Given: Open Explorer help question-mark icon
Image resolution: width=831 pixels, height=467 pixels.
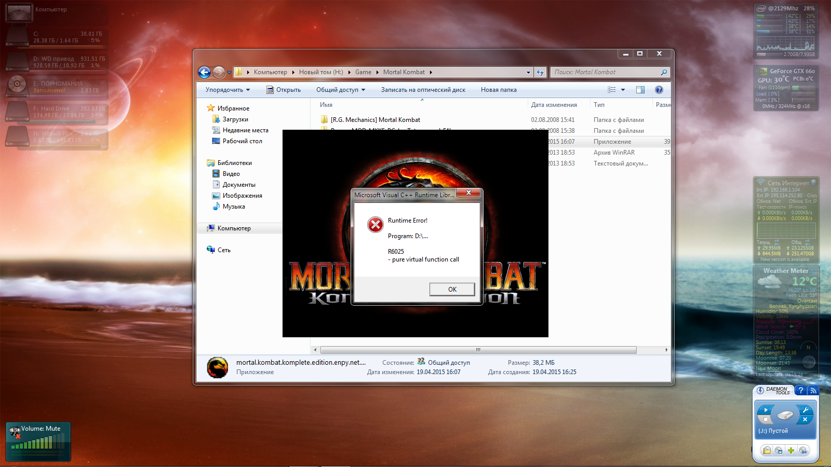Looking at the screenshot, I should [659, 90].
